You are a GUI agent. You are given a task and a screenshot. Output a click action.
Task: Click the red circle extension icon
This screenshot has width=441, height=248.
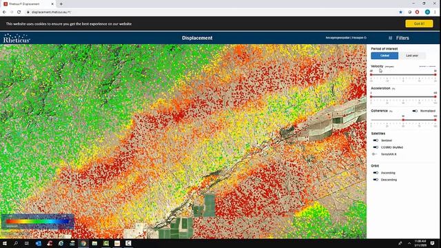(x=417, y=12)
